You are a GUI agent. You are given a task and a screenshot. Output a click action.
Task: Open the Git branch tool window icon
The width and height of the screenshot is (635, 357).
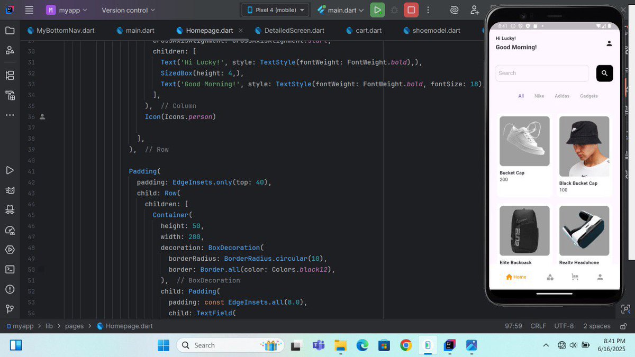coord(10,309)
